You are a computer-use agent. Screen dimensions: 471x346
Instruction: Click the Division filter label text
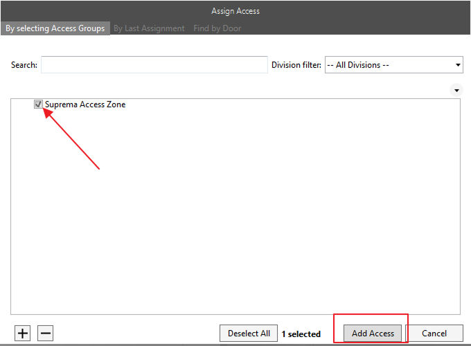coord(296,65)
